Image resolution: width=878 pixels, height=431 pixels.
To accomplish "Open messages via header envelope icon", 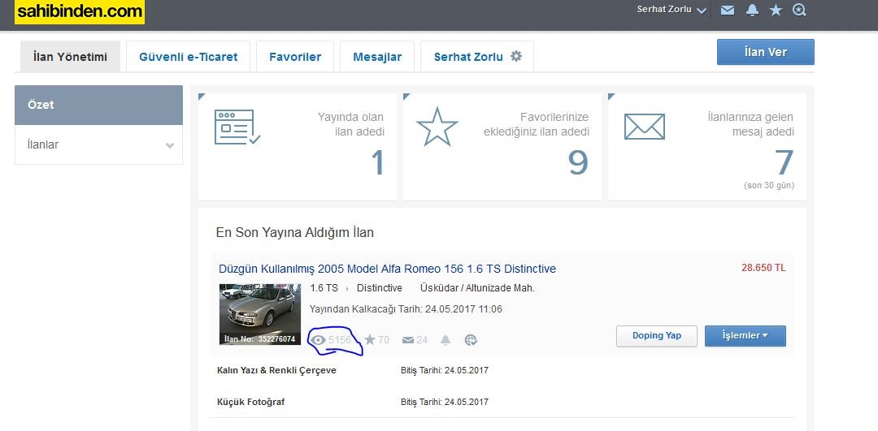I will pos(728,11).
